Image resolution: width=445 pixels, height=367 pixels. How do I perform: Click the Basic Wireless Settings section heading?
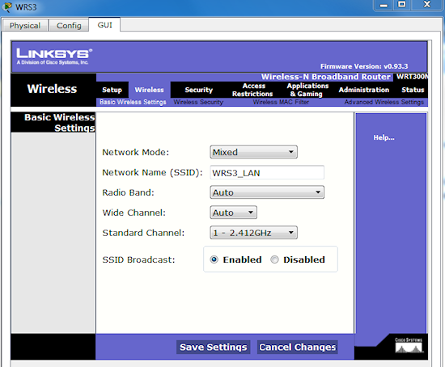coord(60,123)
